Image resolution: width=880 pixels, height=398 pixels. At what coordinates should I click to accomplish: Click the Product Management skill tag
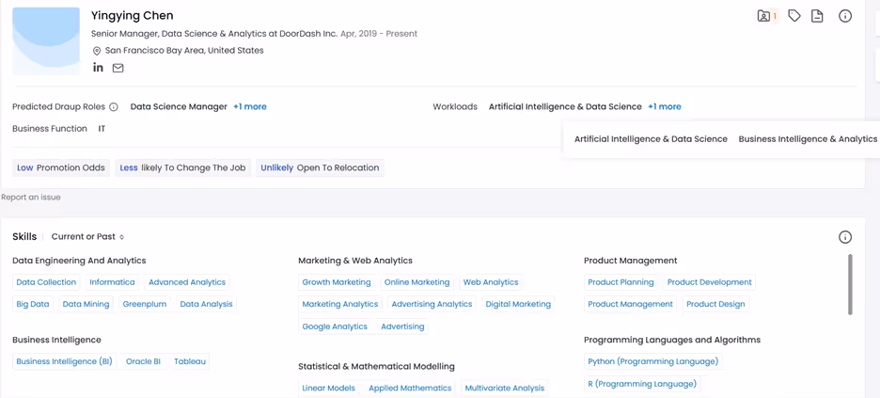(630, 304)
